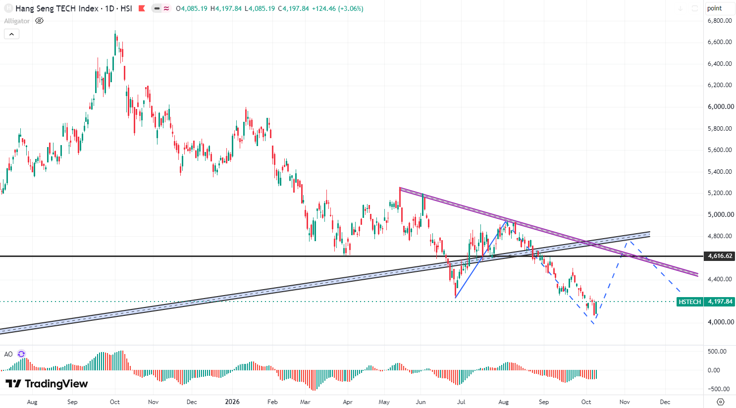Click the 4,616.62 horizontal line price label
This screenshot has height=408, width=736.
[720, 256]
